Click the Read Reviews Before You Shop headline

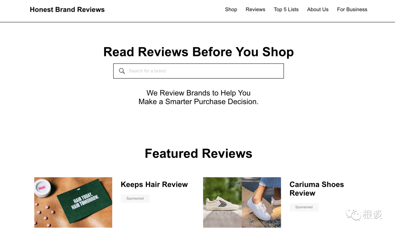coord(199,52)
